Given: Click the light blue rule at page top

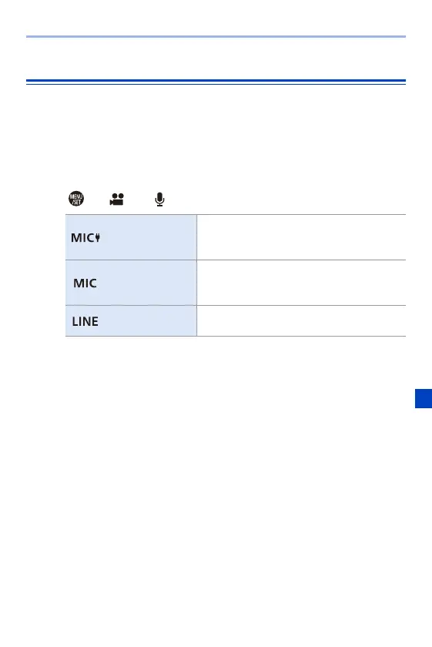Looking at the screenshot, I should pyautogui.click(x=216, y=37).
